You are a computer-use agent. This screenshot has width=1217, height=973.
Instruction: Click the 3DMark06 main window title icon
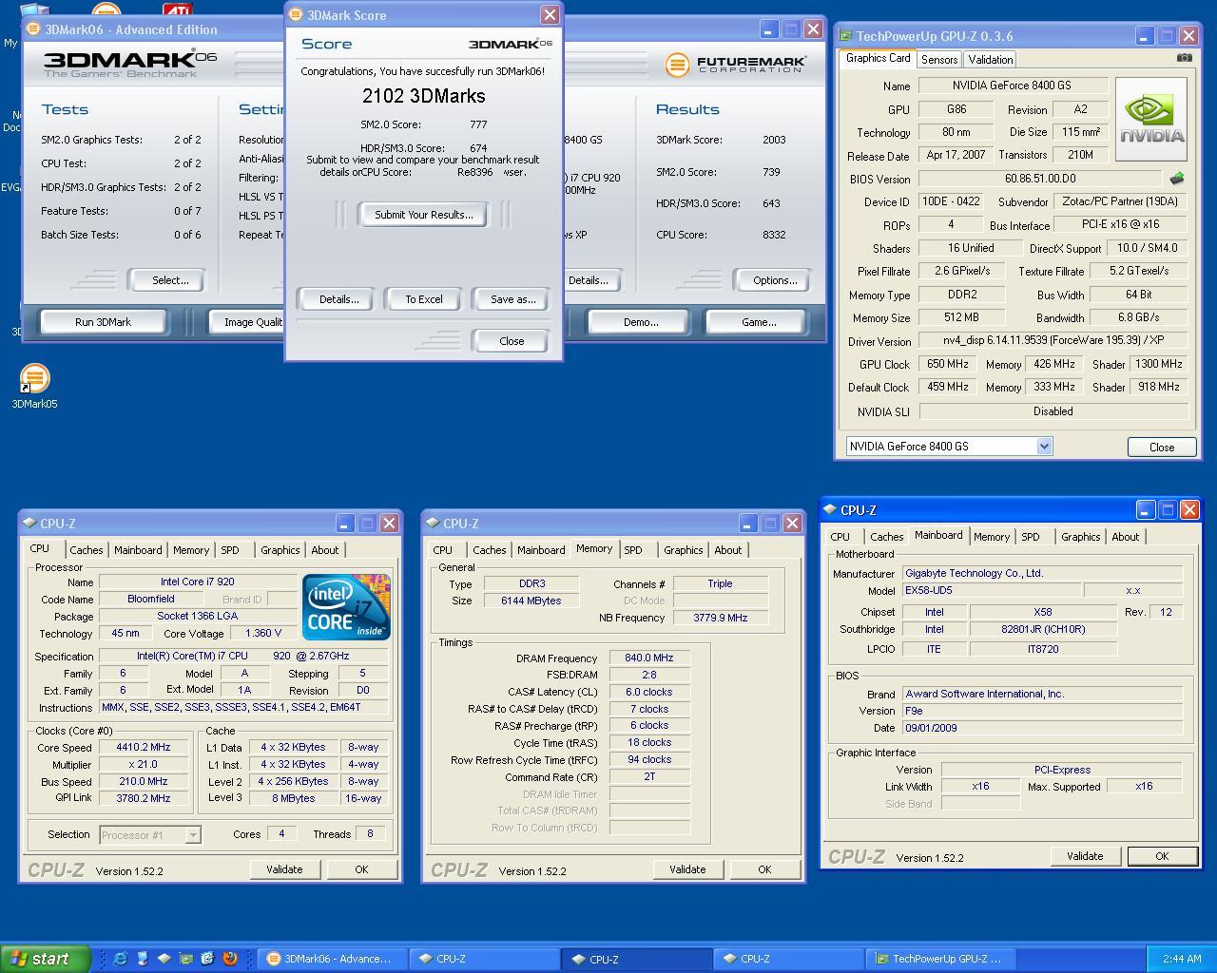click(33, 29)
